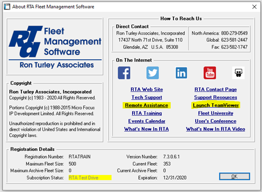Confirm the dialog with the OK button
This screenshot has height=192, width=262.
tap(235, 177)
